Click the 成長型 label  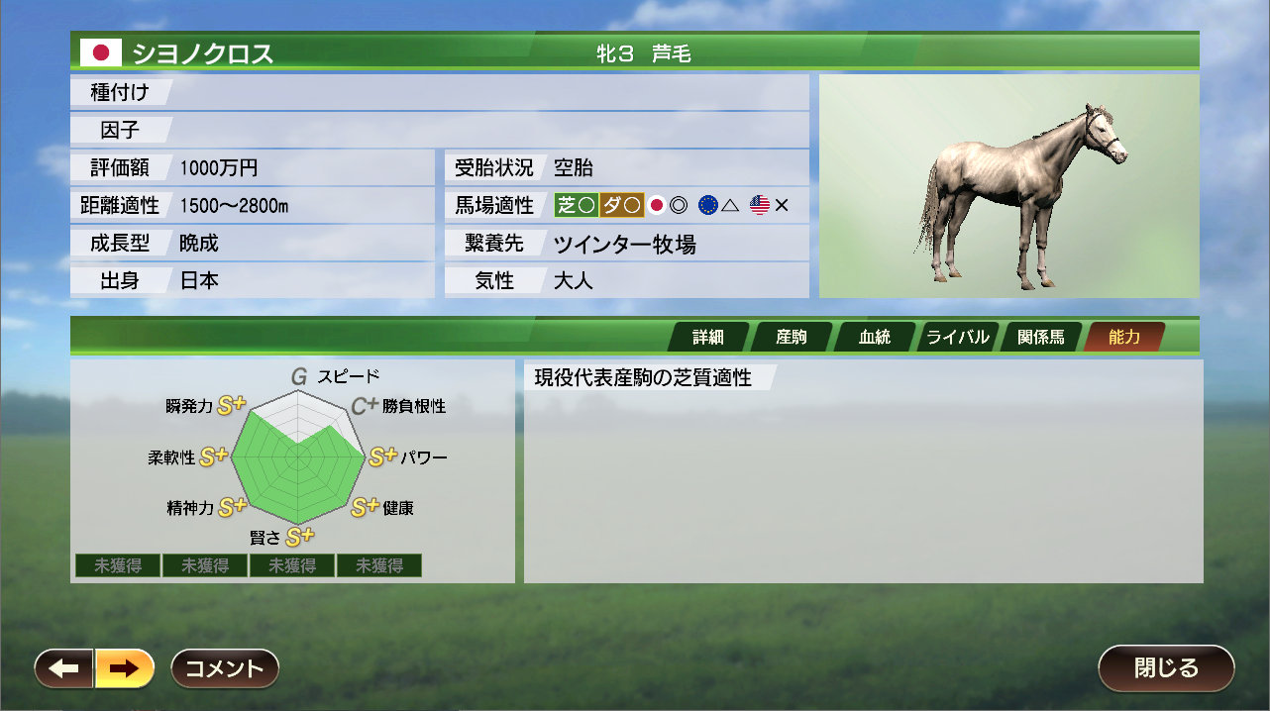(119, 243)
